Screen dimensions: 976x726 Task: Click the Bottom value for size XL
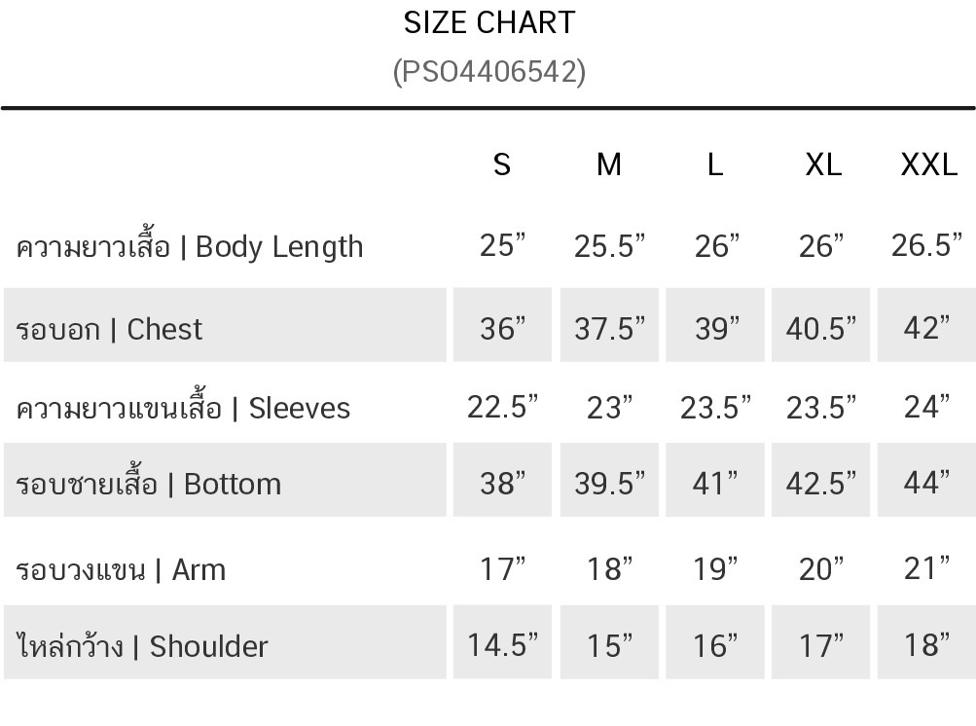[x=821, y=483]
